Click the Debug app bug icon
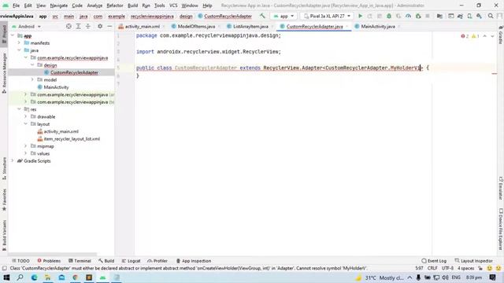The image size is (504, 283). click(x=389, y=16)
